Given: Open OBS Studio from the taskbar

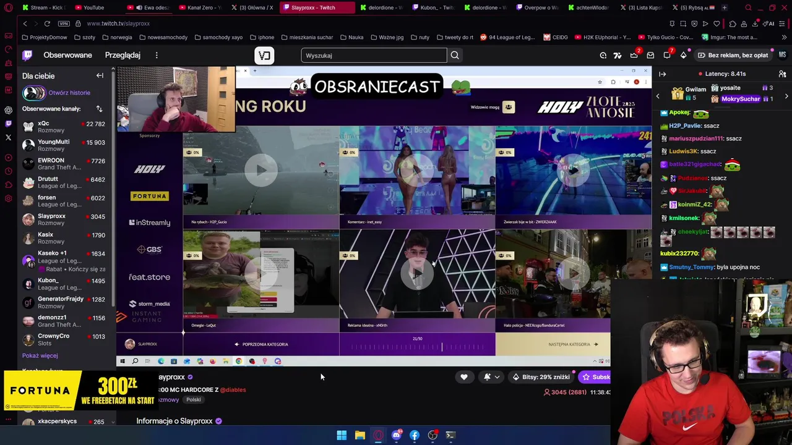Looking at the screenshot, I should point(433,435).
